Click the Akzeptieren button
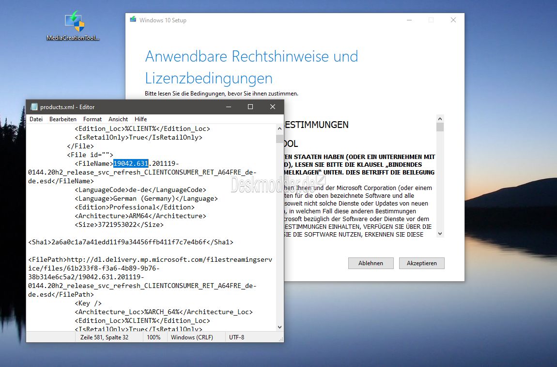This screenshot has width=557, height=367. (x=422, y=263)
